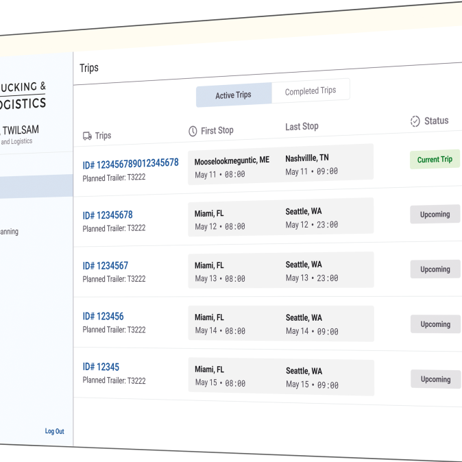Click Upcoming badge for the May 13 trip
Image resolution: width=462 pixels, height=462 pixels.
(x=435, y=269)
